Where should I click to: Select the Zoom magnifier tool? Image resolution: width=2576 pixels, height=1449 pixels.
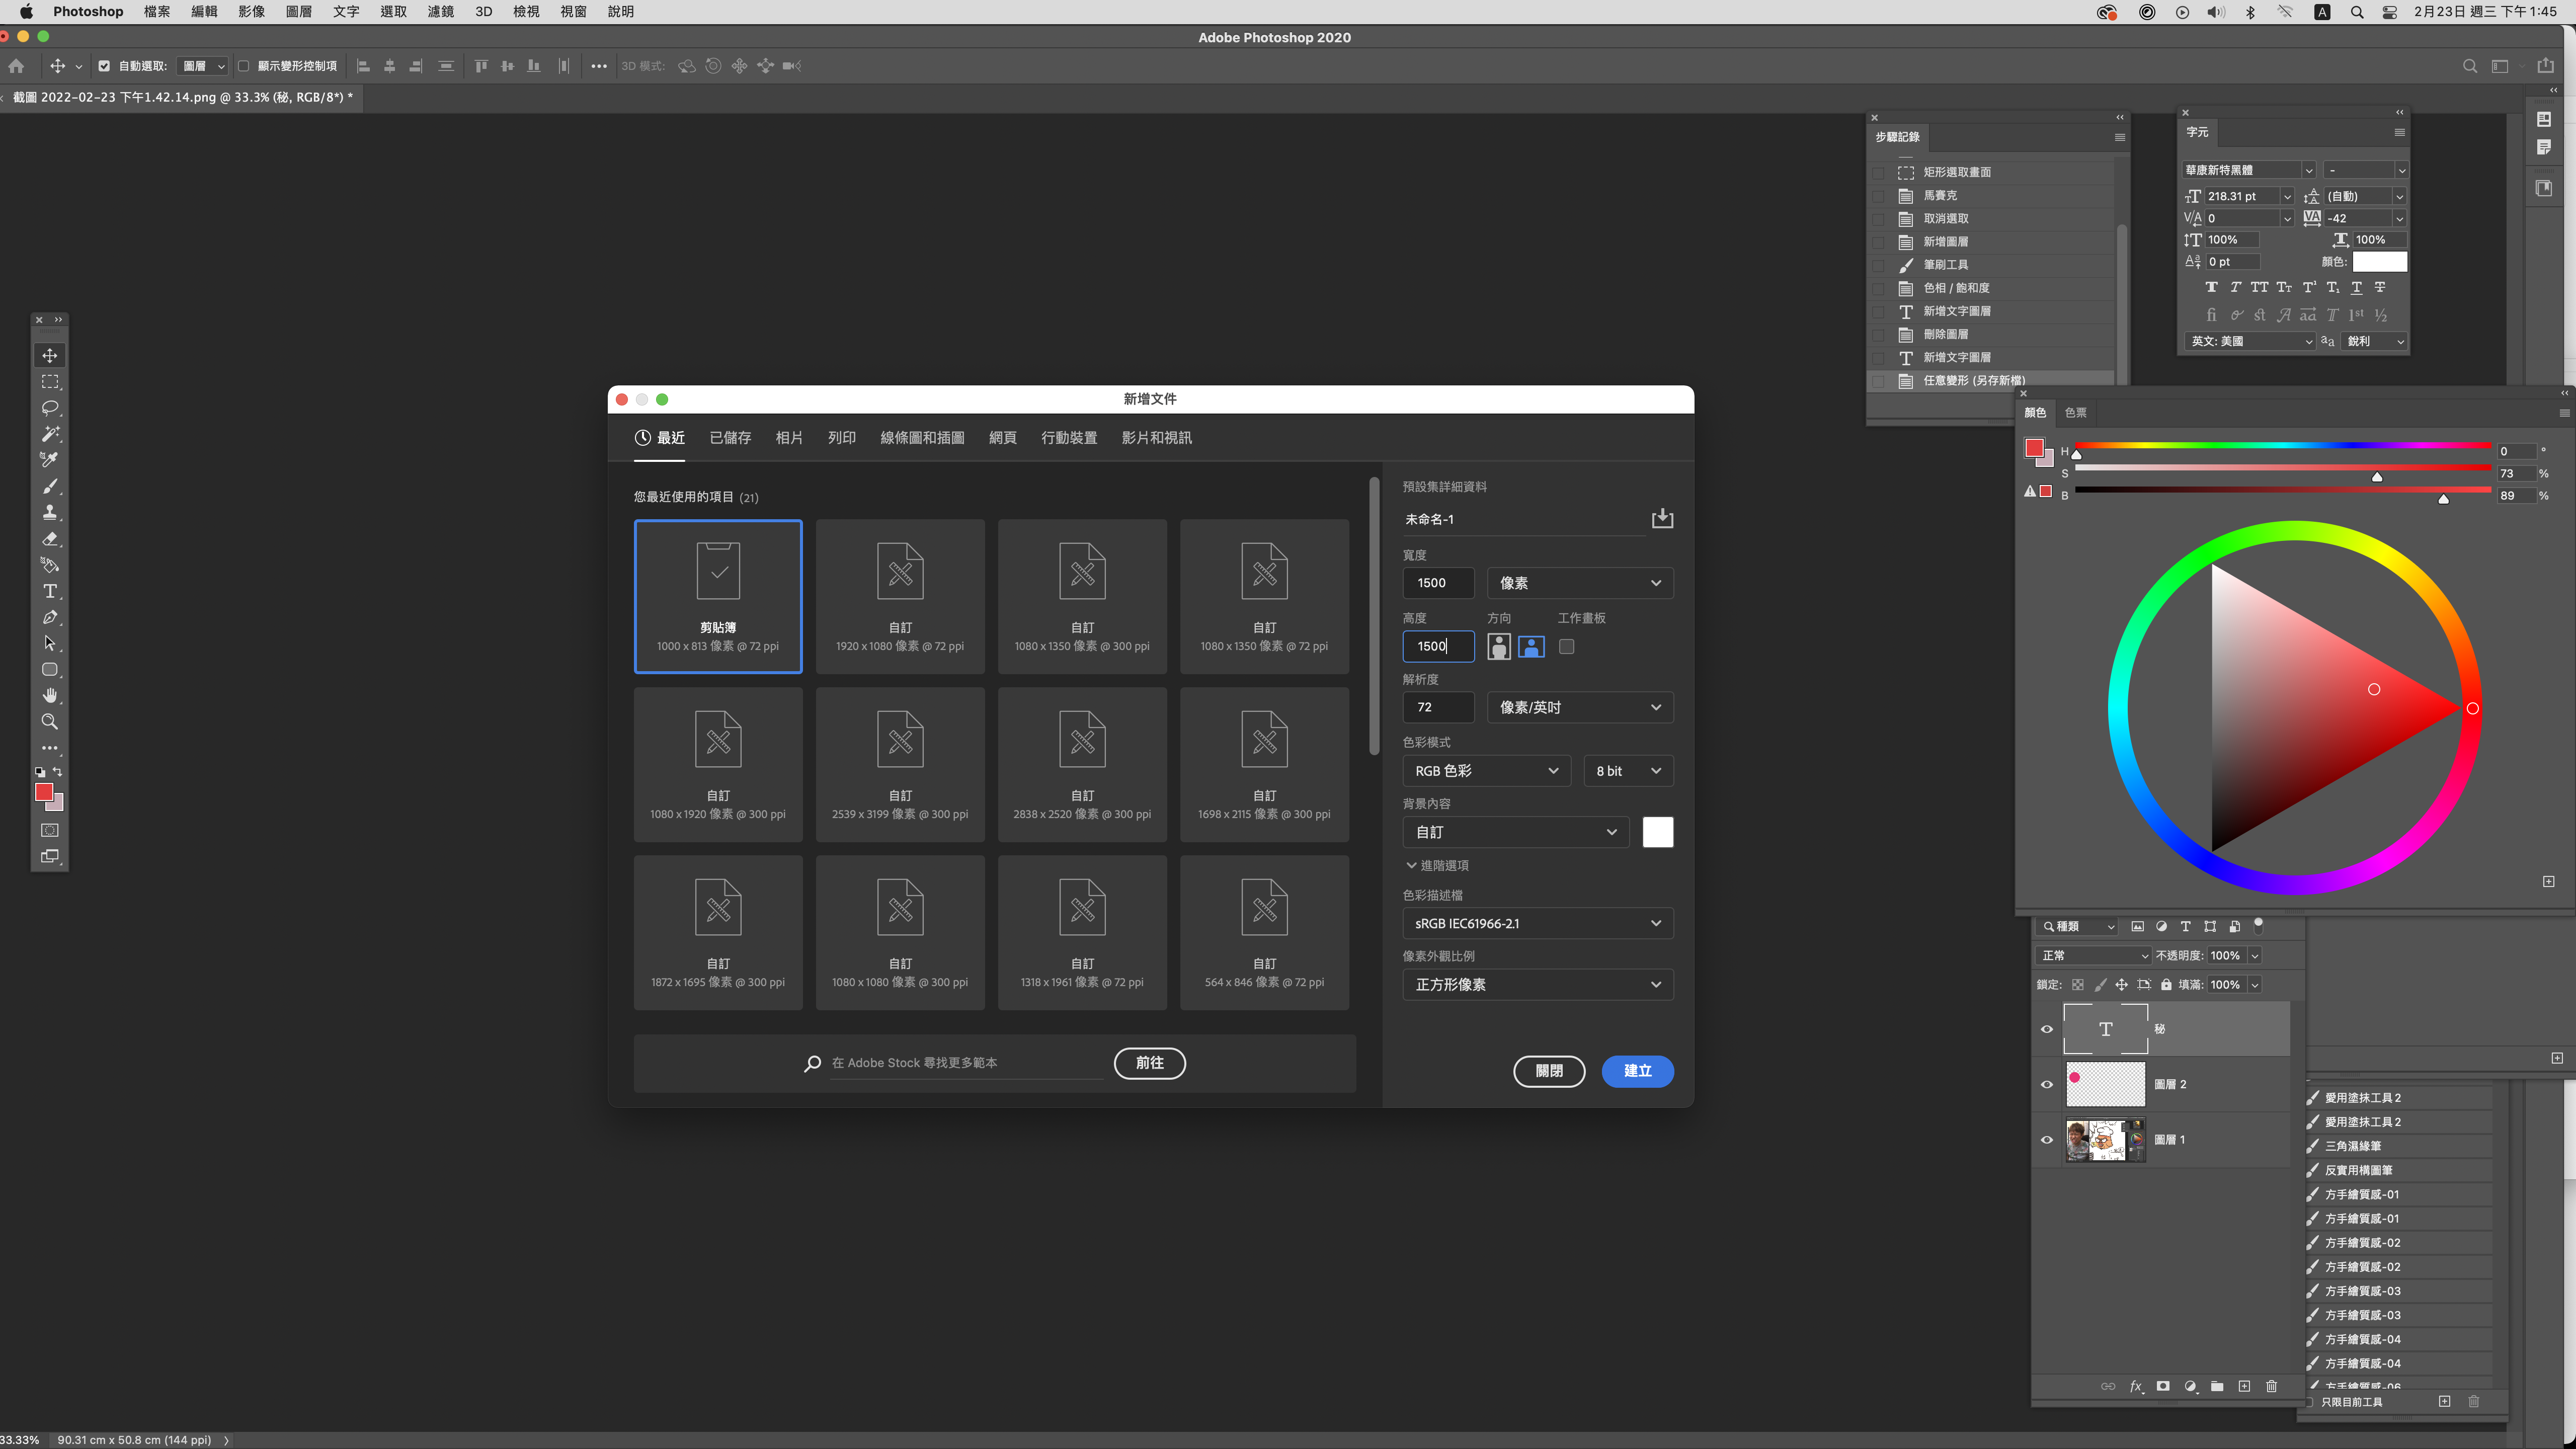tap(50, 721)
